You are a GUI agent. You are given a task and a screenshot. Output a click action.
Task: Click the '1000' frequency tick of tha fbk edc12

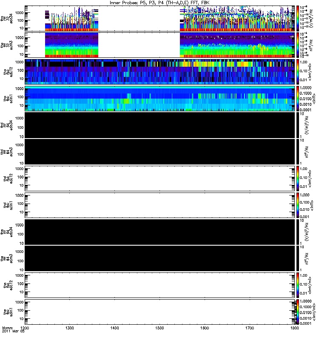tap(19, 62)
